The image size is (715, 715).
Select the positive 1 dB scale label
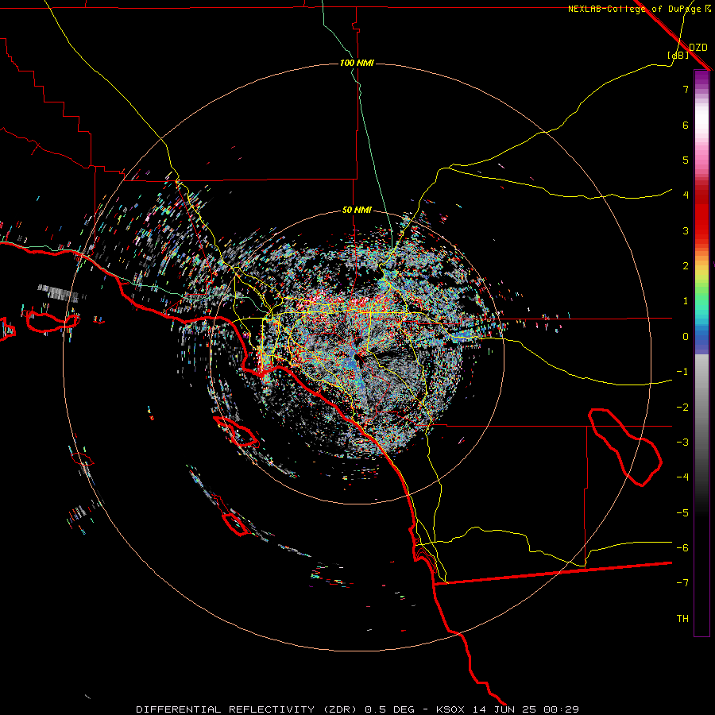(686, 301)
